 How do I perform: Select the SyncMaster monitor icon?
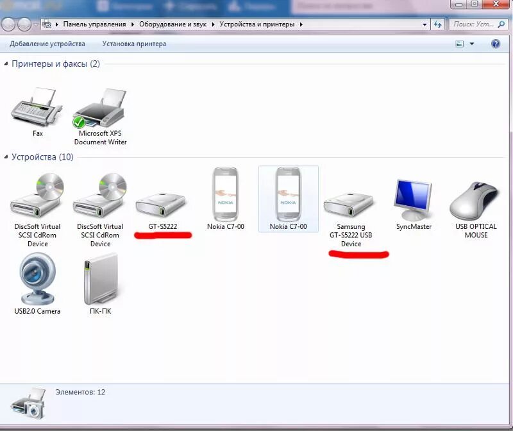coord(413,199)
